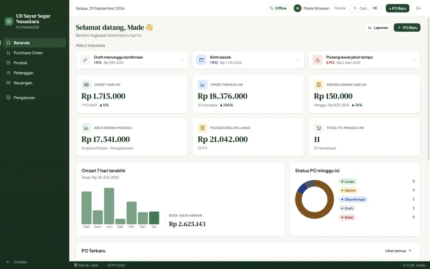Click the Draft status legend tag

347,208
